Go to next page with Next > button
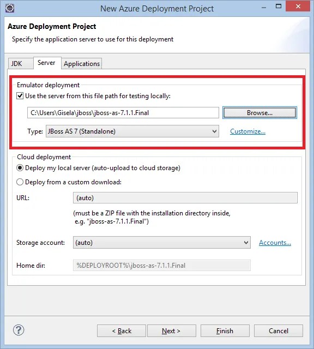Image resolution: width=314 pixels, height=349 pixels. pos(171,331)
